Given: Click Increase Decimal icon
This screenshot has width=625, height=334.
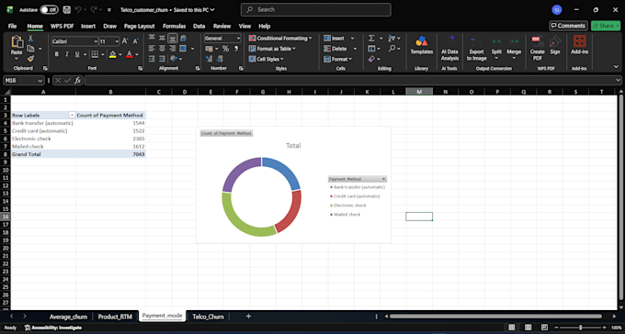Looking at the screenshot, I should click(210, 59).
